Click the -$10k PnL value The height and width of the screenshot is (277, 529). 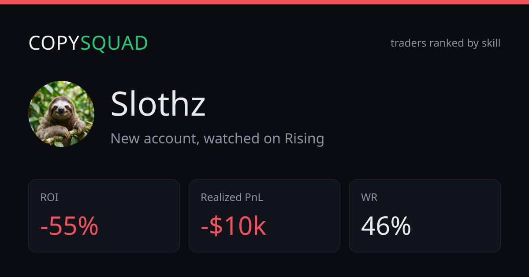tap(233, 226)
